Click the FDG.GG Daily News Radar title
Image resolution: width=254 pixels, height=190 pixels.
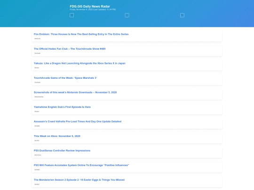coord(90,6)
